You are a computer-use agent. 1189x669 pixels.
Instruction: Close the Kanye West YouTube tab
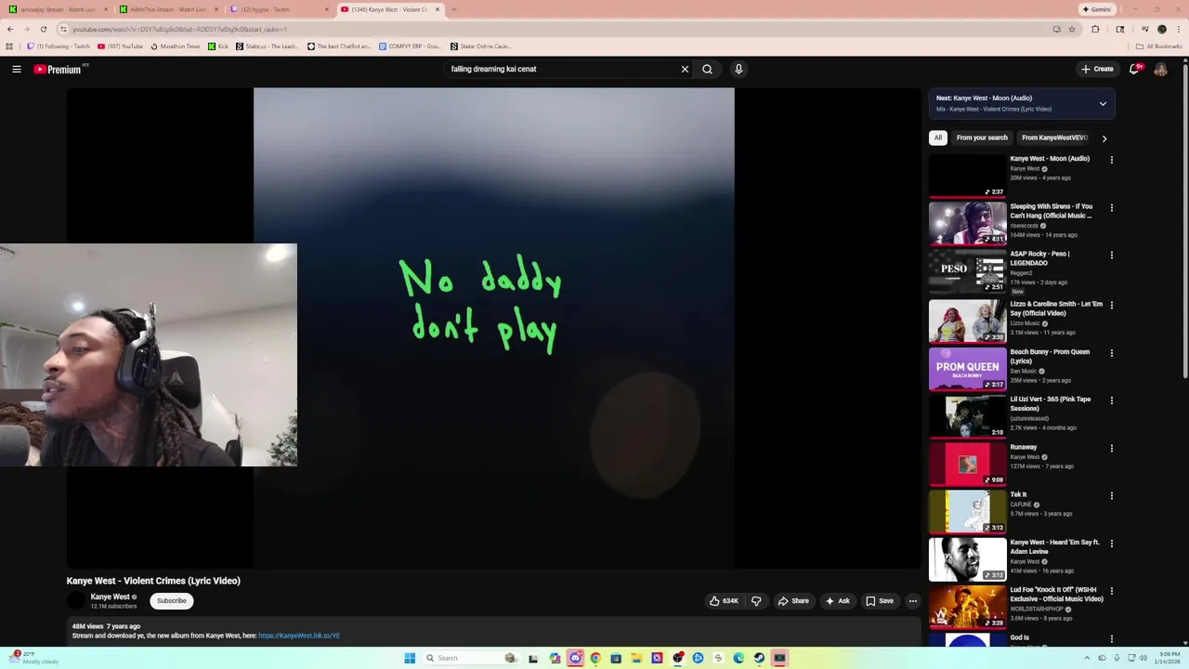pos(437,9)
